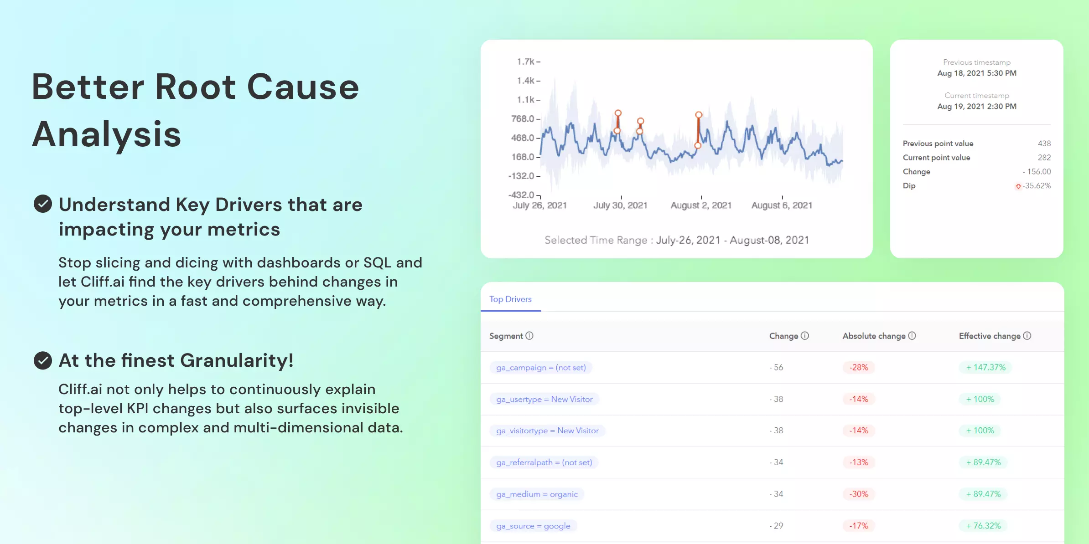
Task: Click the - 29 change value
Action: 776,526
